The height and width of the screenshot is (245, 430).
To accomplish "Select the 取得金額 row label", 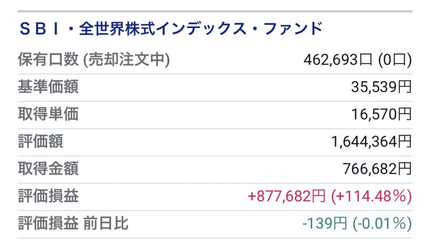I will [x=48, y=169].
